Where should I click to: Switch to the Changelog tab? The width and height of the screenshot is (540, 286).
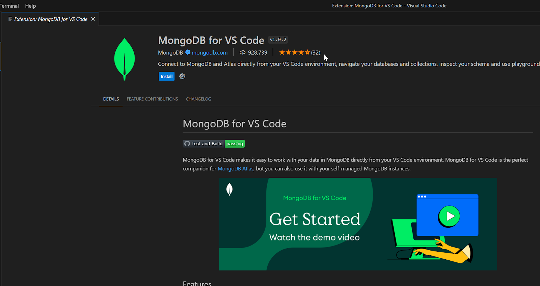pyautogui.click(x=198, y=99)
